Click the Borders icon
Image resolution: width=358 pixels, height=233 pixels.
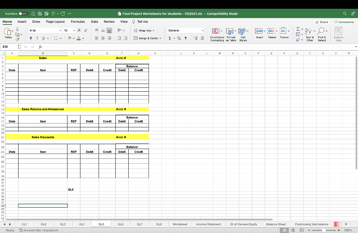(56, 38)
